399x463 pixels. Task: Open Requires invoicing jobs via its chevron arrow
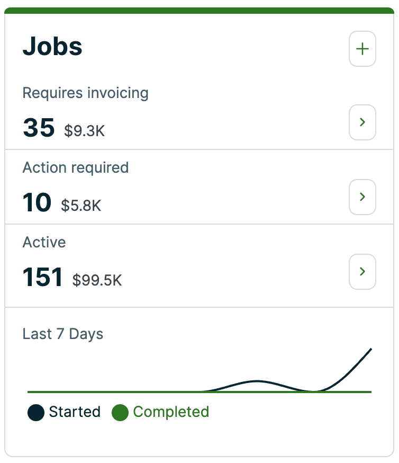pos(362,122)
